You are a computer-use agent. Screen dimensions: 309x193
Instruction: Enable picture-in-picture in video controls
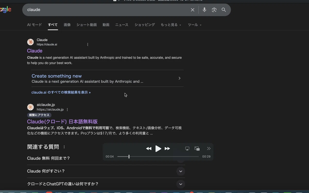pyautogui.click(x=197, y=148)
